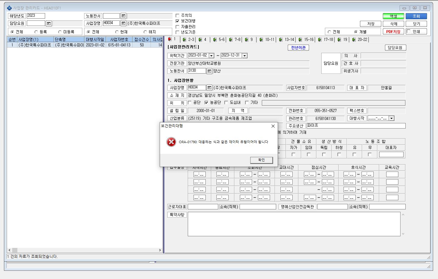Open lookup icon next to 노동관서 field at top
The height and width of the screenshot is (279, 438).
[x=123, y=16]
